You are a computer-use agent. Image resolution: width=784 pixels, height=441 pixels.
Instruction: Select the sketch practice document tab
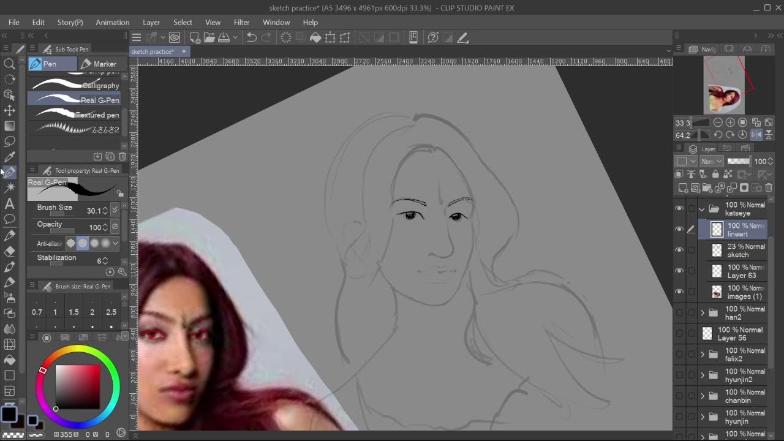tap(159, 51)
